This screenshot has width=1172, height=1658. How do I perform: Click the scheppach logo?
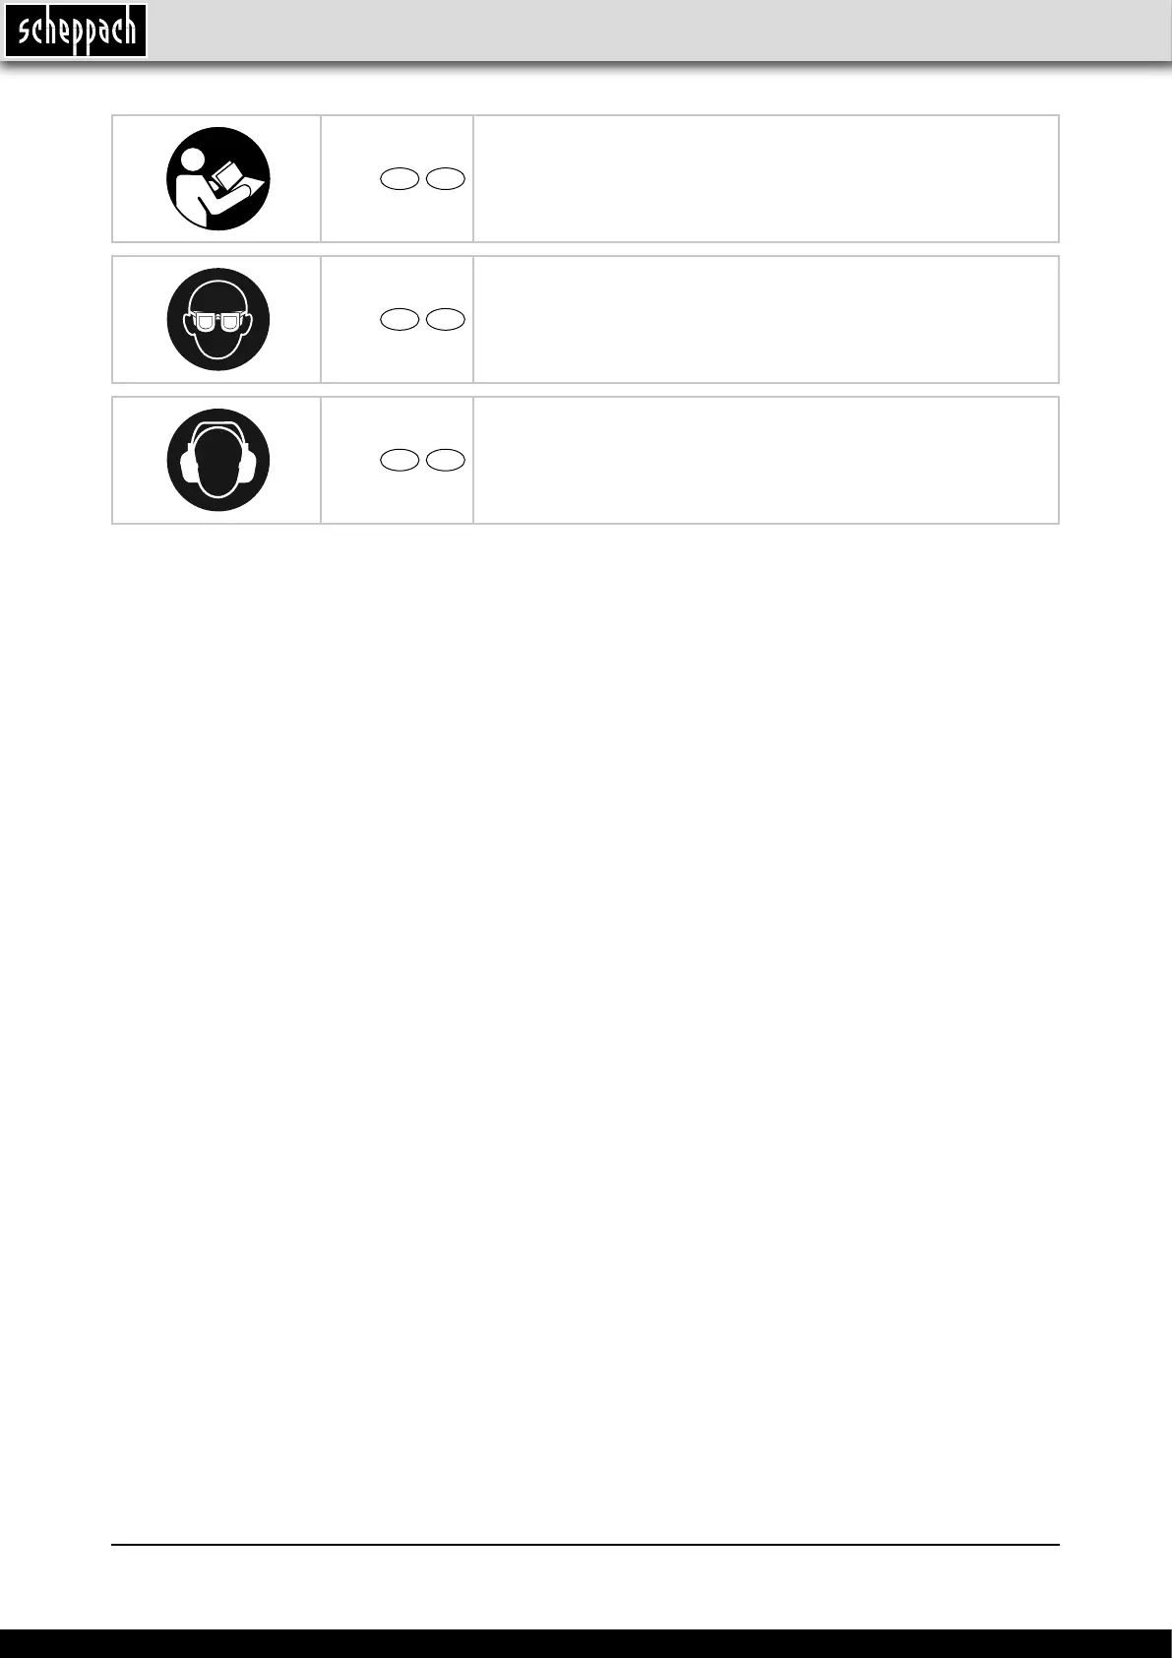(76, 31)
